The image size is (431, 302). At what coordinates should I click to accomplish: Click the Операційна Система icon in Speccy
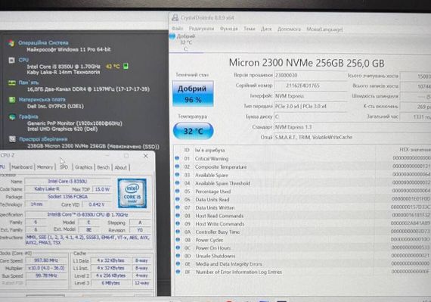coord(11,43)
